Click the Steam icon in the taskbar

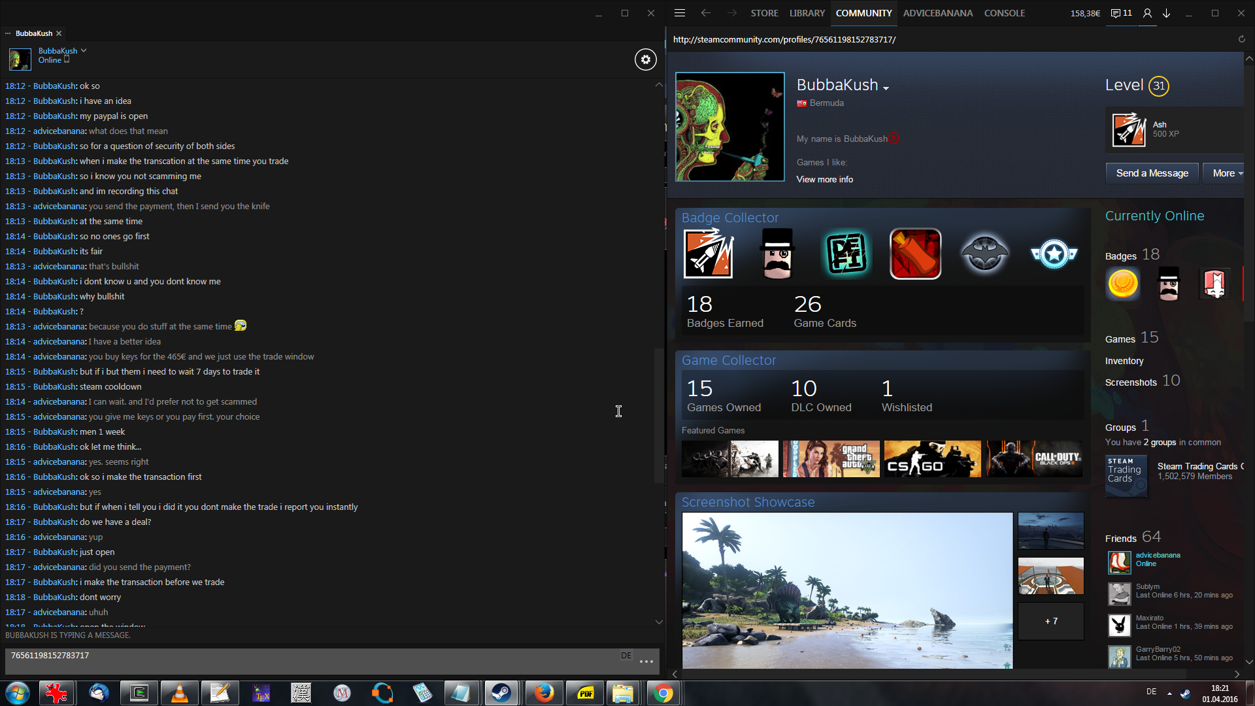(x=501, y=693)
